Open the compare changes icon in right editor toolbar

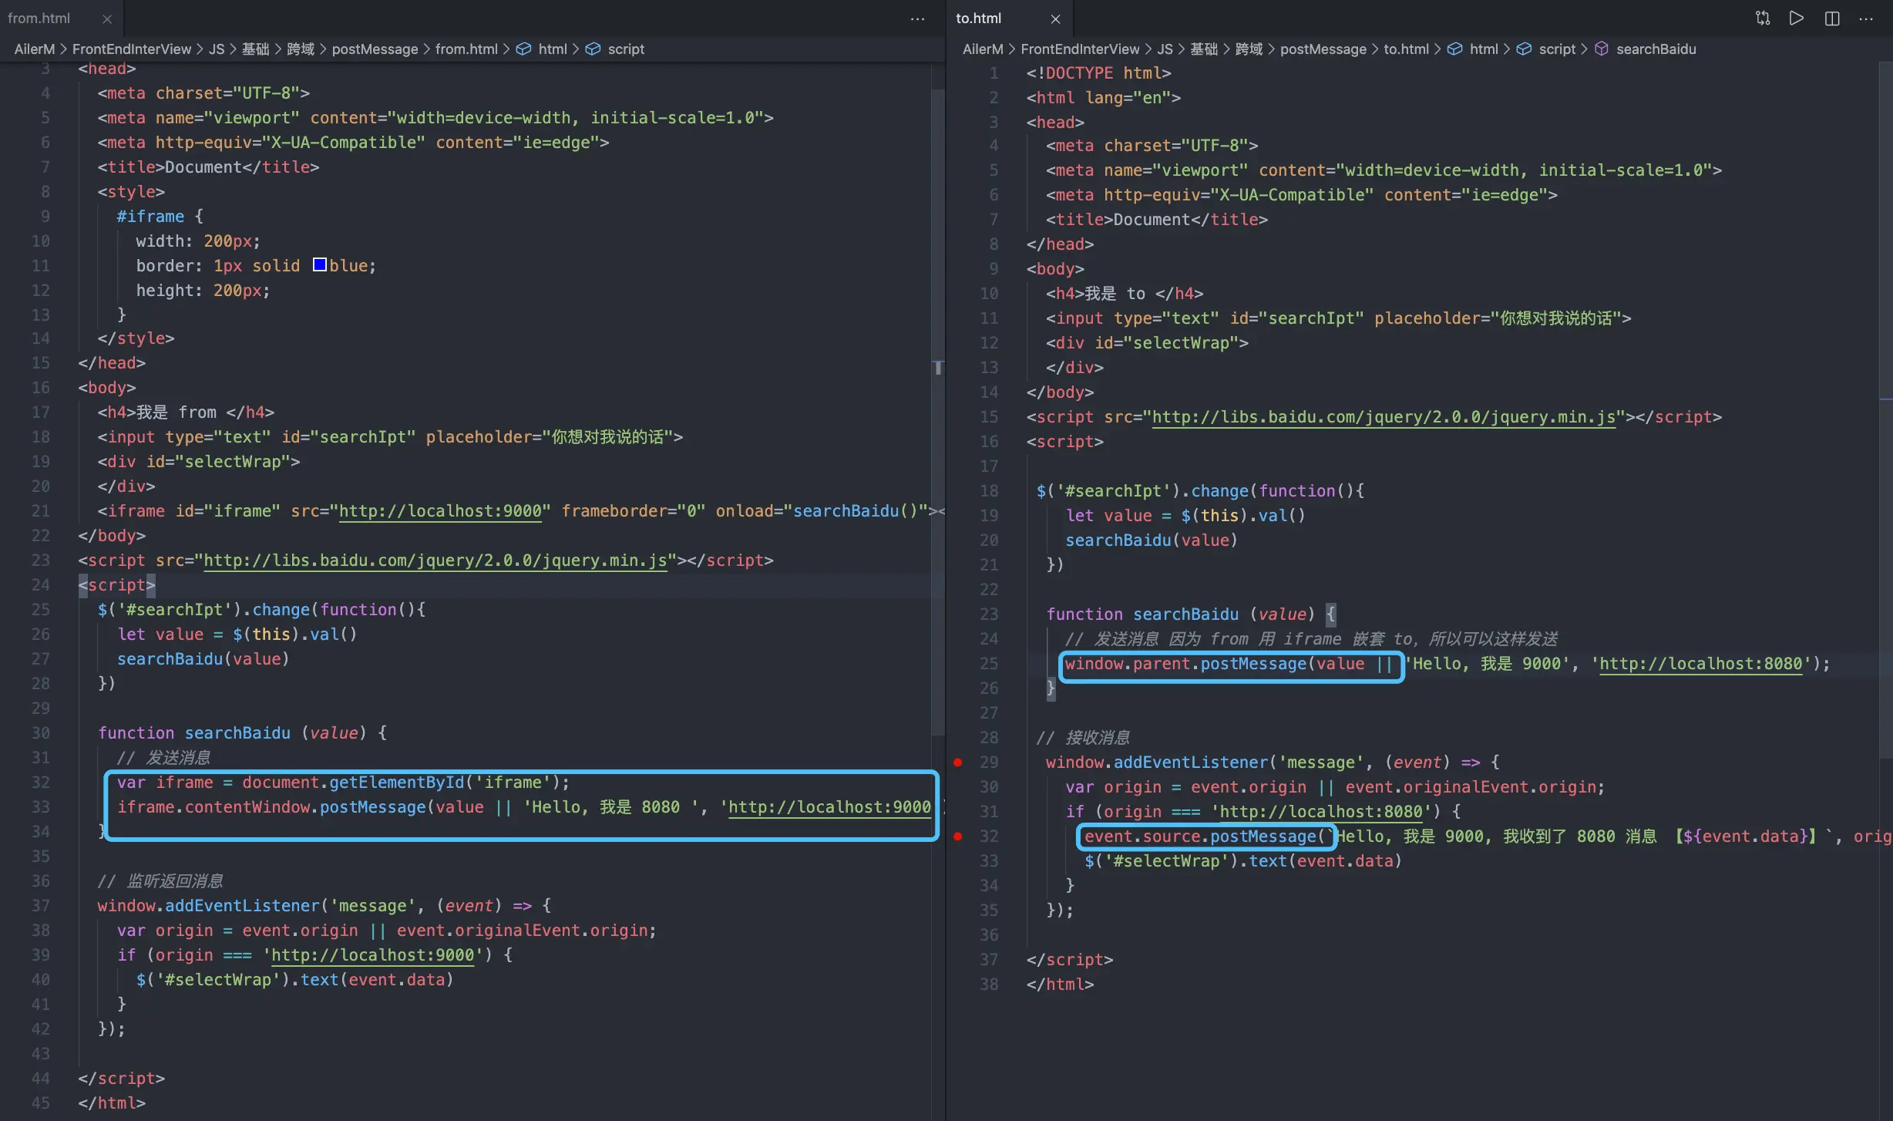pyautogui.click(x=1762, y=19)
